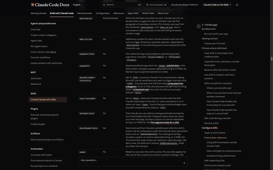Open MCP Quickstart
This screenshot has width=273, height=170.
(x=36, y=78)
